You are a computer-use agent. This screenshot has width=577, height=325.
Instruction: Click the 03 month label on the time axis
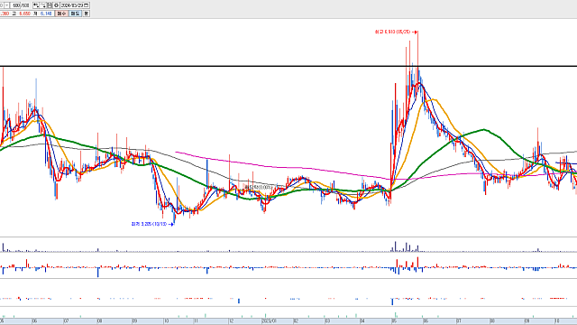327,321
